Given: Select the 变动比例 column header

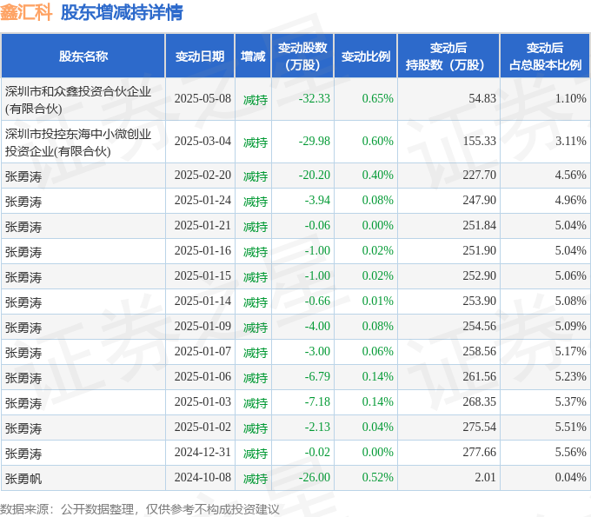Looking at the screenshot, I should point(366,56).
